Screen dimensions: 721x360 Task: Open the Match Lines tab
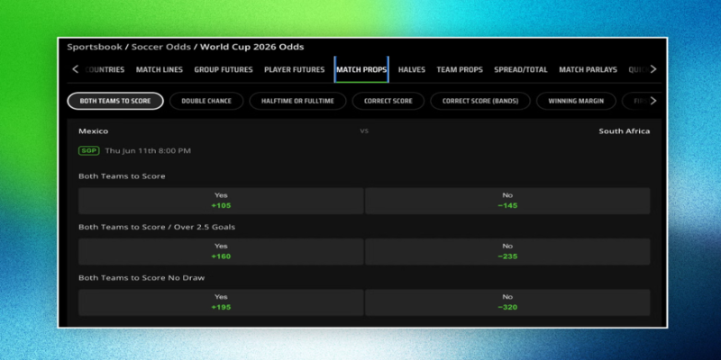point(160,70)
